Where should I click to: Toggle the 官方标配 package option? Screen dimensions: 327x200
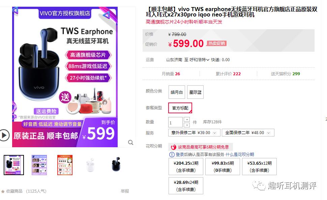[180, 108]
